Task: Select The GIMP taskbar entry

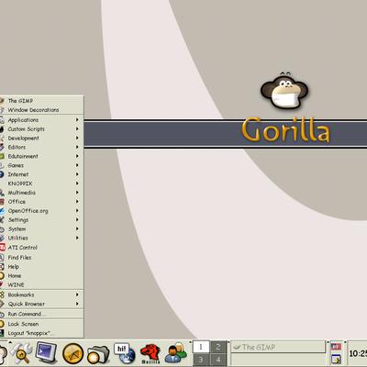Action: [278, 347]
